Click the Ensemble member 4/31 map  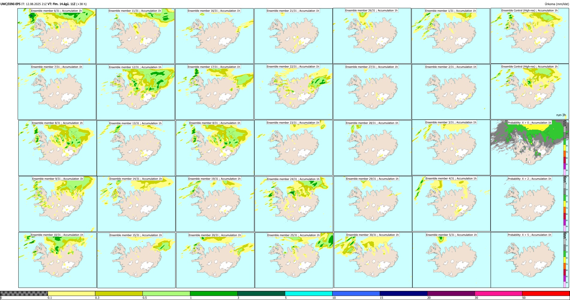pyautogui.click(x=451, y=204)
